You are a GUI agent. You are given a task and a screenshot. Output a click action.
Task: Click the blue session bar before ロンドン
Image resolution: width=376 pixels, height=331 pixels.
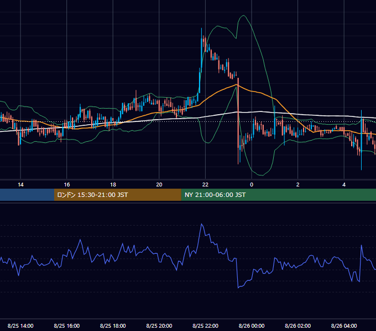[x=27, y=195]
